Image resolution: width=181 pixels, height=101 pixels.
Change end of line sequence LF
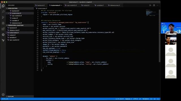[x=140, y=99]
